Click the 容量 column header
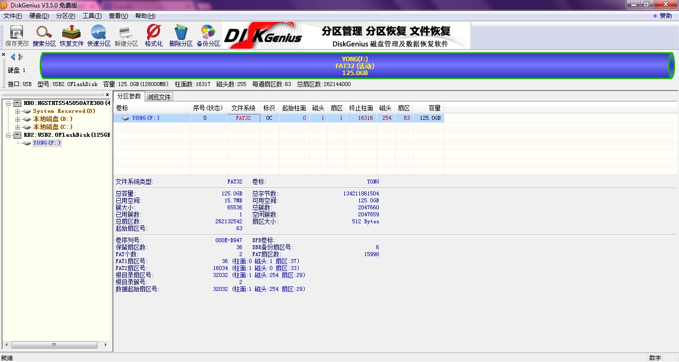This screenshot has height=362, width=679. 428,108
